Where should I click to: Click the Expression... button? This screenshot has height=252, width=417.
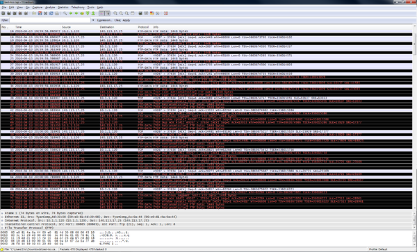coord(104,20)
